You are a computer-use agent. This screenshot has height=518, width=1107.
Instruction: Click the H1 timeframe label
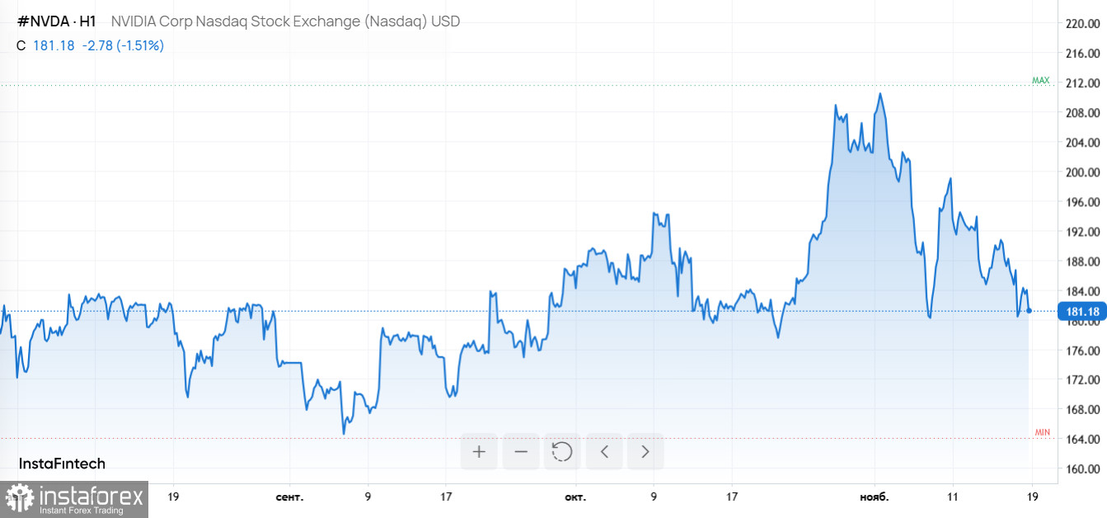pos(87,21)
